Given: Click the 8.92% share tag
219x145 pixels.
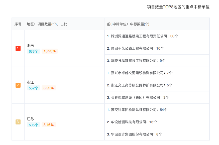Looking at the screenshot, I should [48, 88].
